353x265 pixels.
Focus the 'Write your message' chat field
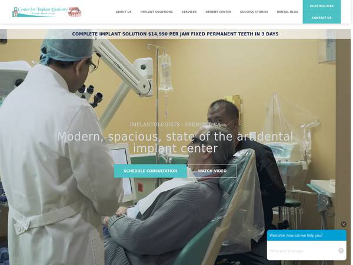(303, 251)
